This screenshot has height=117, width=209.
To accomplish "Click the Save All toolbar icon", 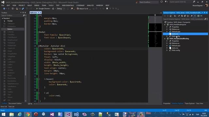I will 23,9.
